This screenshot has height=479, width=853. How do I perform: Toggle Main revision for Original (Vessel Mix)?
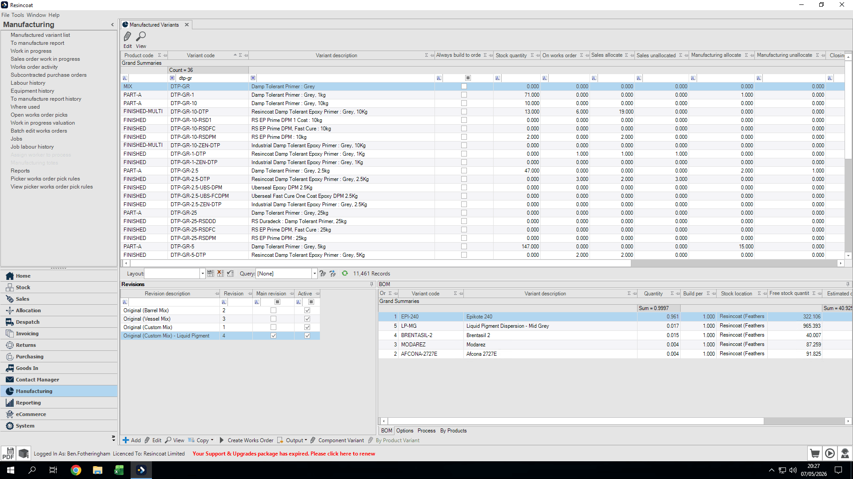(273, 319)
